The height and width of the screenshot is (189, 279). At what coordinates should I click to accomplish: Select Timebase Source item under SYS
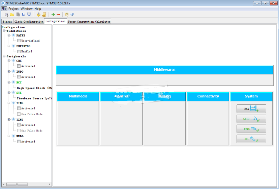34,98
